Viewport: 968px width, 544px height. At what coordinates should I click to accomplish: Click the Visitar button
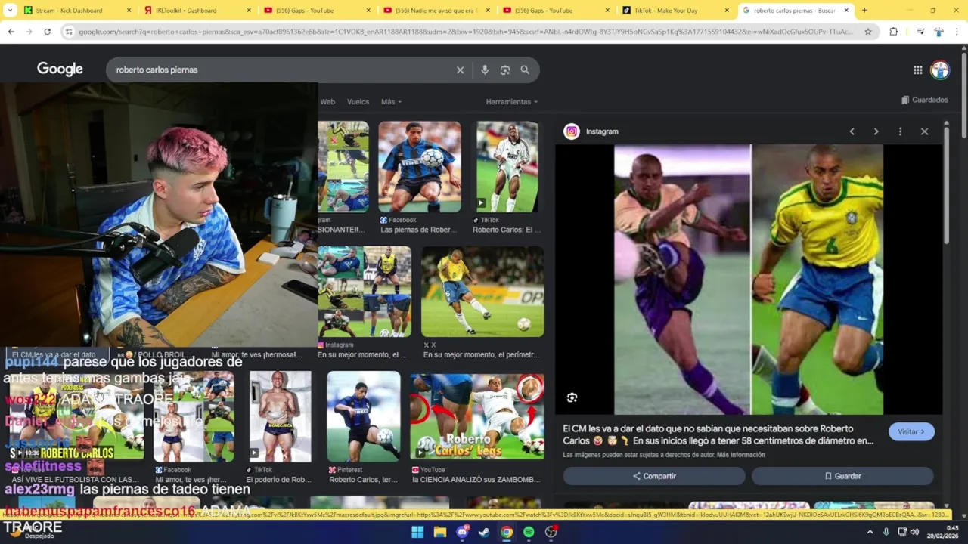[x=911, y=431]
